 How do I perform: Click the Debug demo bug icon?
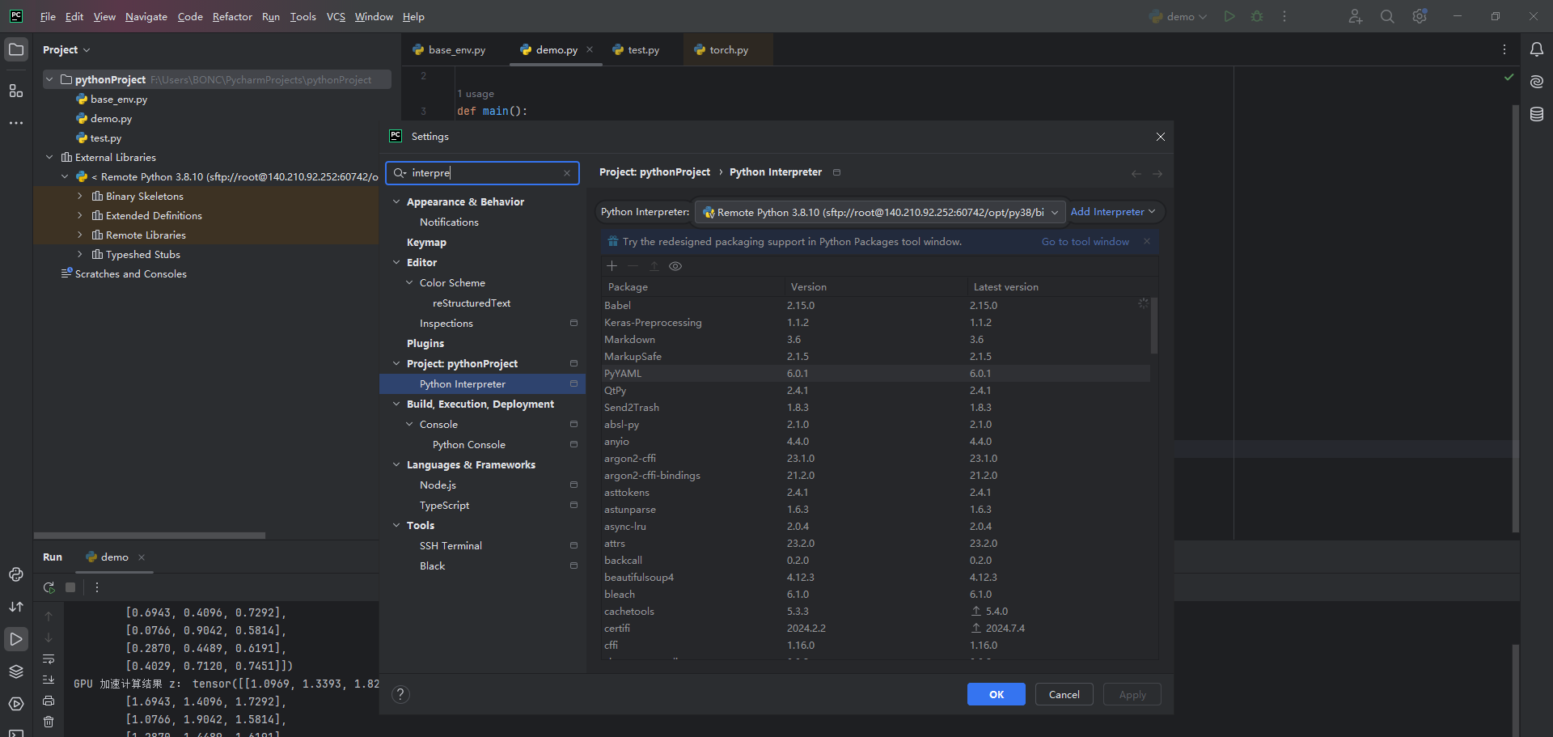tap(1257, 16)
